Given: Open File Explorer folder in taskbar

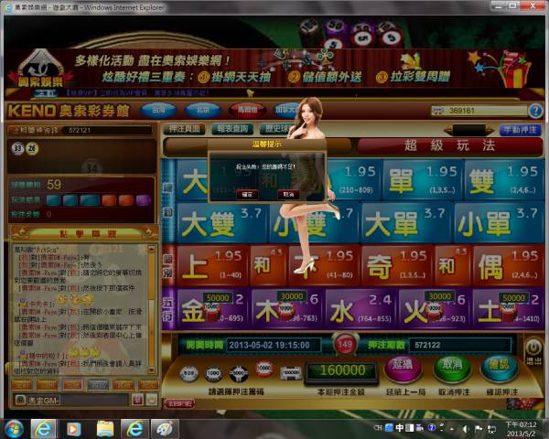Looking at the screenshot, I should (x=105, y=429).
